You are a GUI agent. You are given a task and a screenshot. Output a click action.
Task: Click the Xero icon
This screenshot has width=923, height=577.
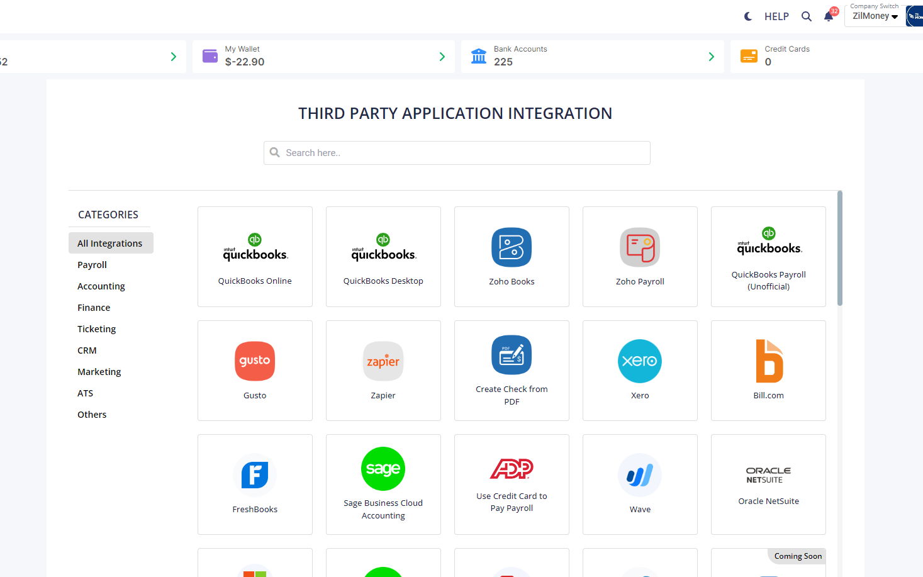coord(640,361)
